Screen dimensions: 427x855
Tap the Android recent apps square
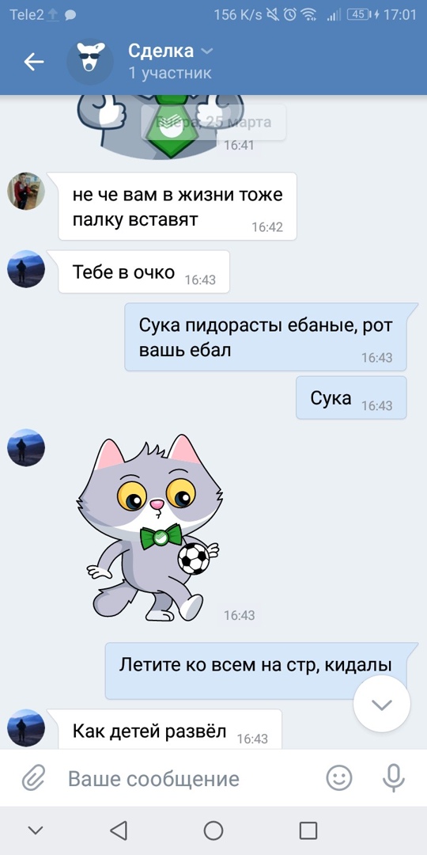pyautogui.click(x=308, y=830)
